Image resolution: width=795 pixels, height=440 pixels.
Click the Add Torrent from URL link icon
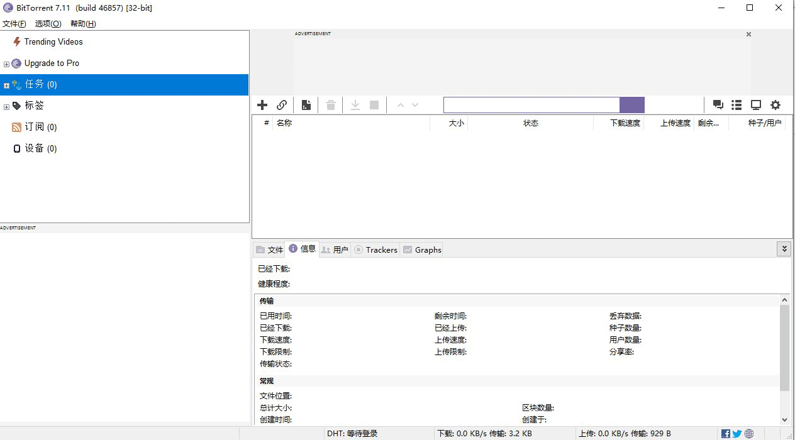[282, 105]
